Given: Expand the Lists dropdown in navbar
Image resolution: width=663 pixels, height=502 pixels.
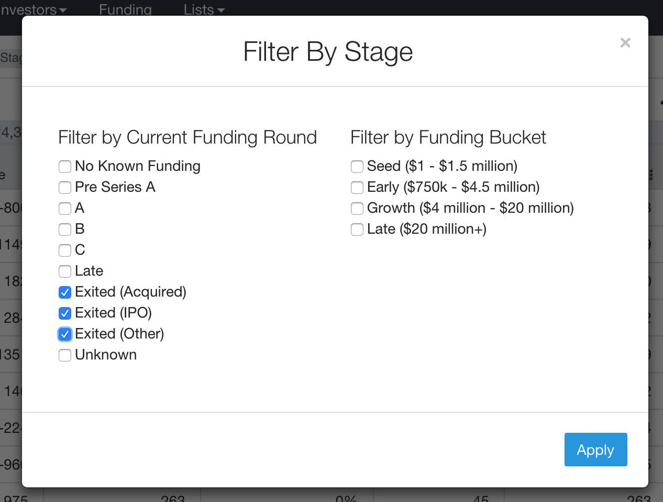Looking at the screenshot, I should pyautogui.click(x=204, y=9).
